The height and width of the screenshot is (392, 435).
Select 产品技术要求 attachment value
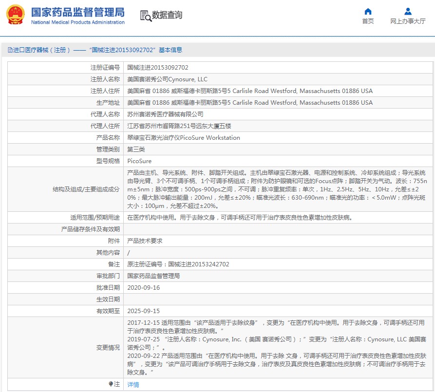[x=145, y=241]
